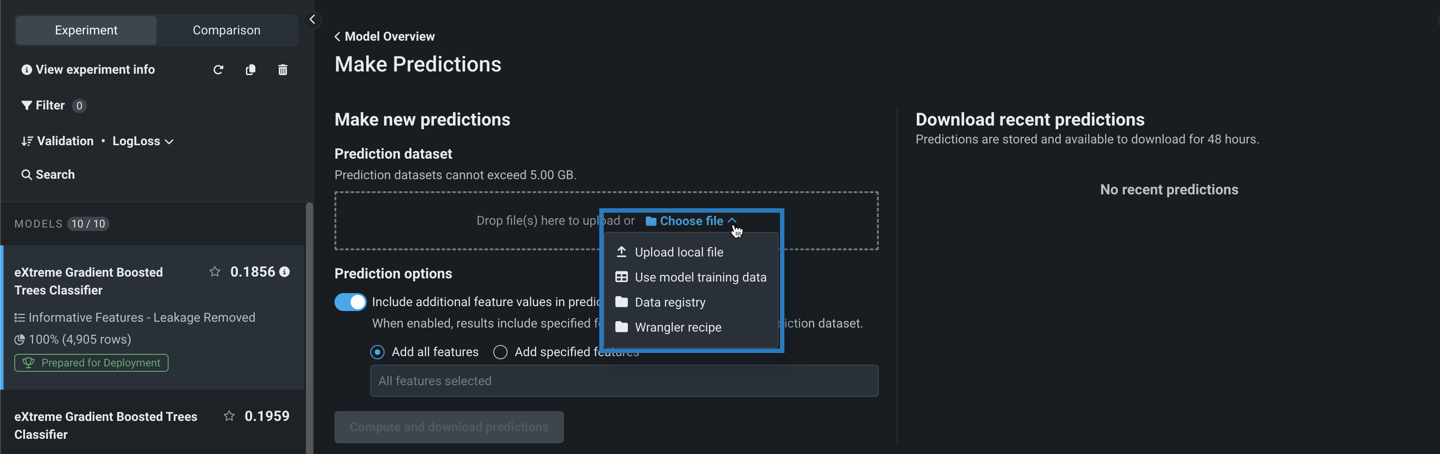Click the refresh experiment icon

point(218,70)
